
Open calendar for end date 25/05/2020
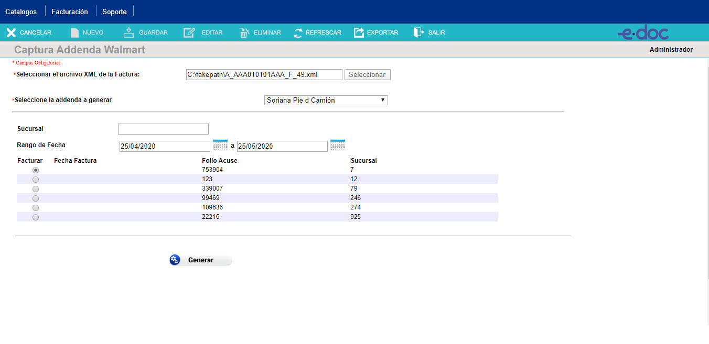tap(338, 145)
